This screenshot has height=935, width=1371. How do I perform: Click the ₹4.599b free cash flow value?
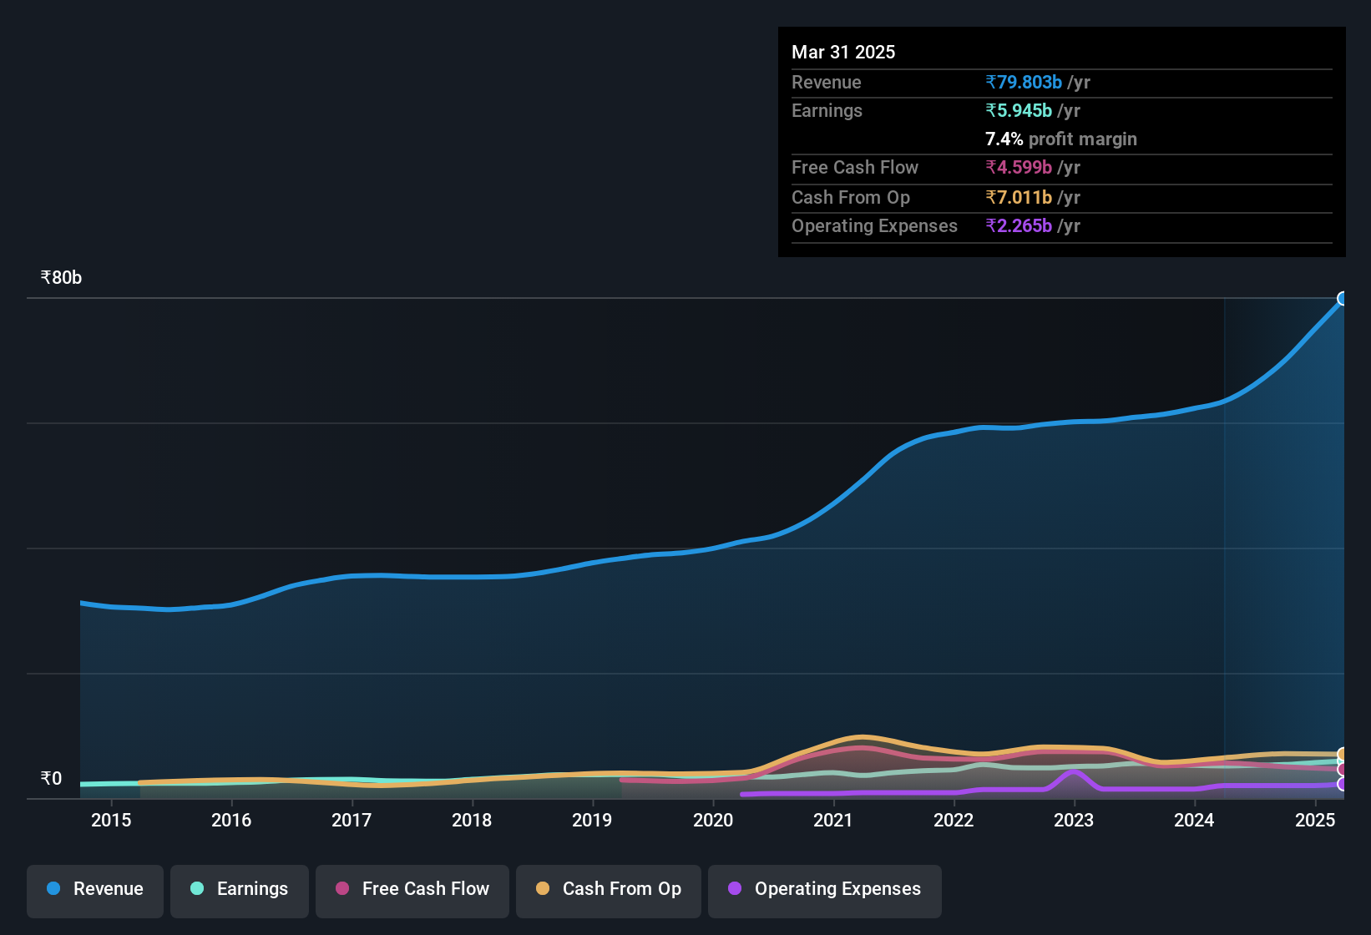(1019, 168)
